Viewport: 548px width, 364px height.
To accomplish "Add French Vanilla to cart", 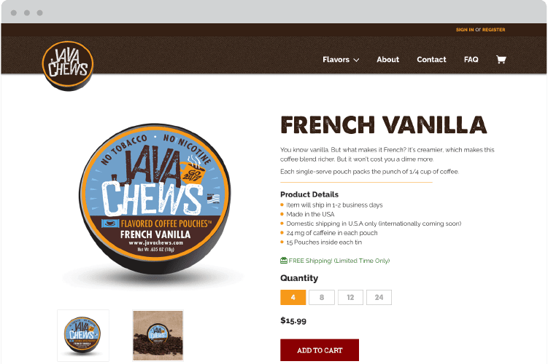I will pos(320,350).
